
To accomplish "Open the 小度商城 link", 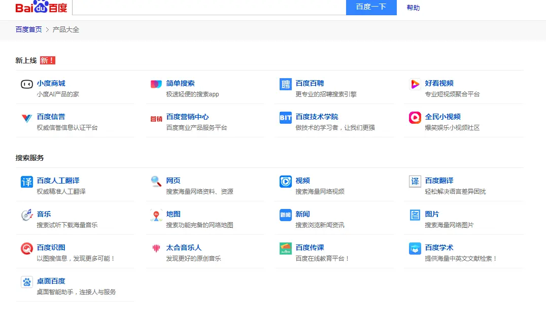I will [x=51, y=83].
